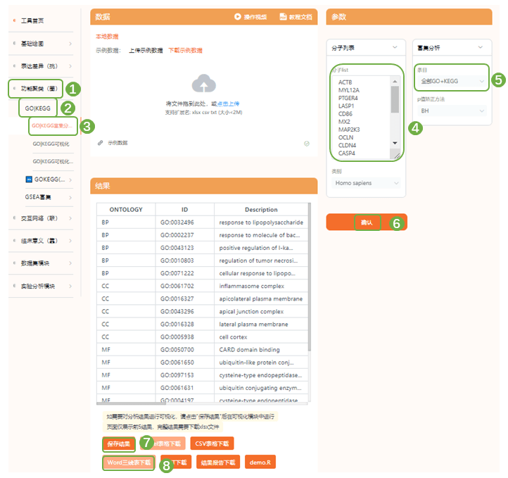Open the 教程文档 document icon
The width and height of the screenshot is (508, 478).
pos(283,16)
